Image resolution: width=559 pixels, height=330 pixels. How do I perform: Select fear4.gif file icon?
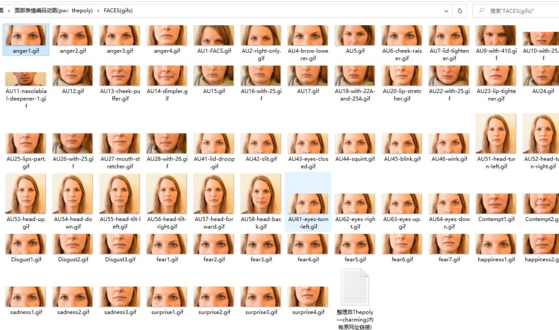[308, 244]
